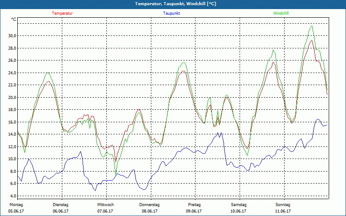Choose the Donnerstag day label

(150, 205)
